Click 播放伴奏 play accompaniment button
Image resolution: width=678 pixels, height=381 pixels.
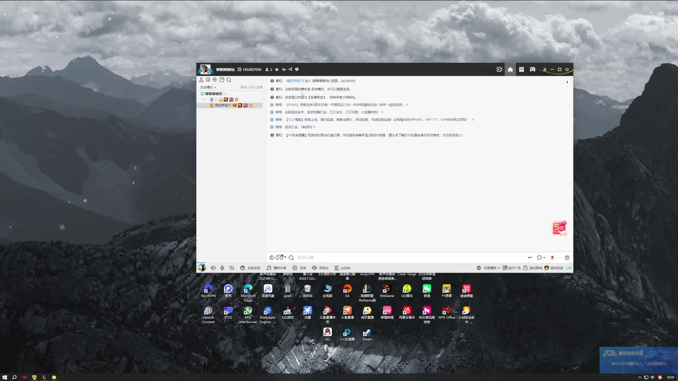pos(276,268)
